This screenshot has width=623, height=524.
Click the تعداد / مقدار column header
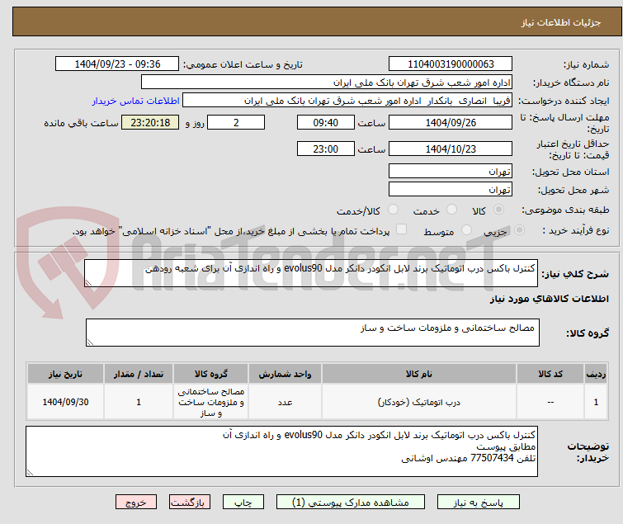[x=139, y=374]
